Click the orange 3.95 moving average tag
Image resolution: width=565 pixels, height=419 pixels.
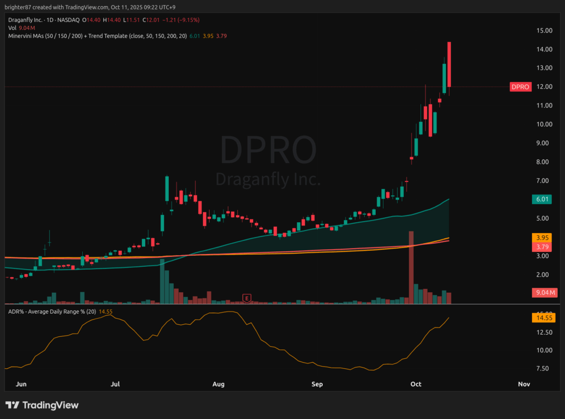[541, 238]
